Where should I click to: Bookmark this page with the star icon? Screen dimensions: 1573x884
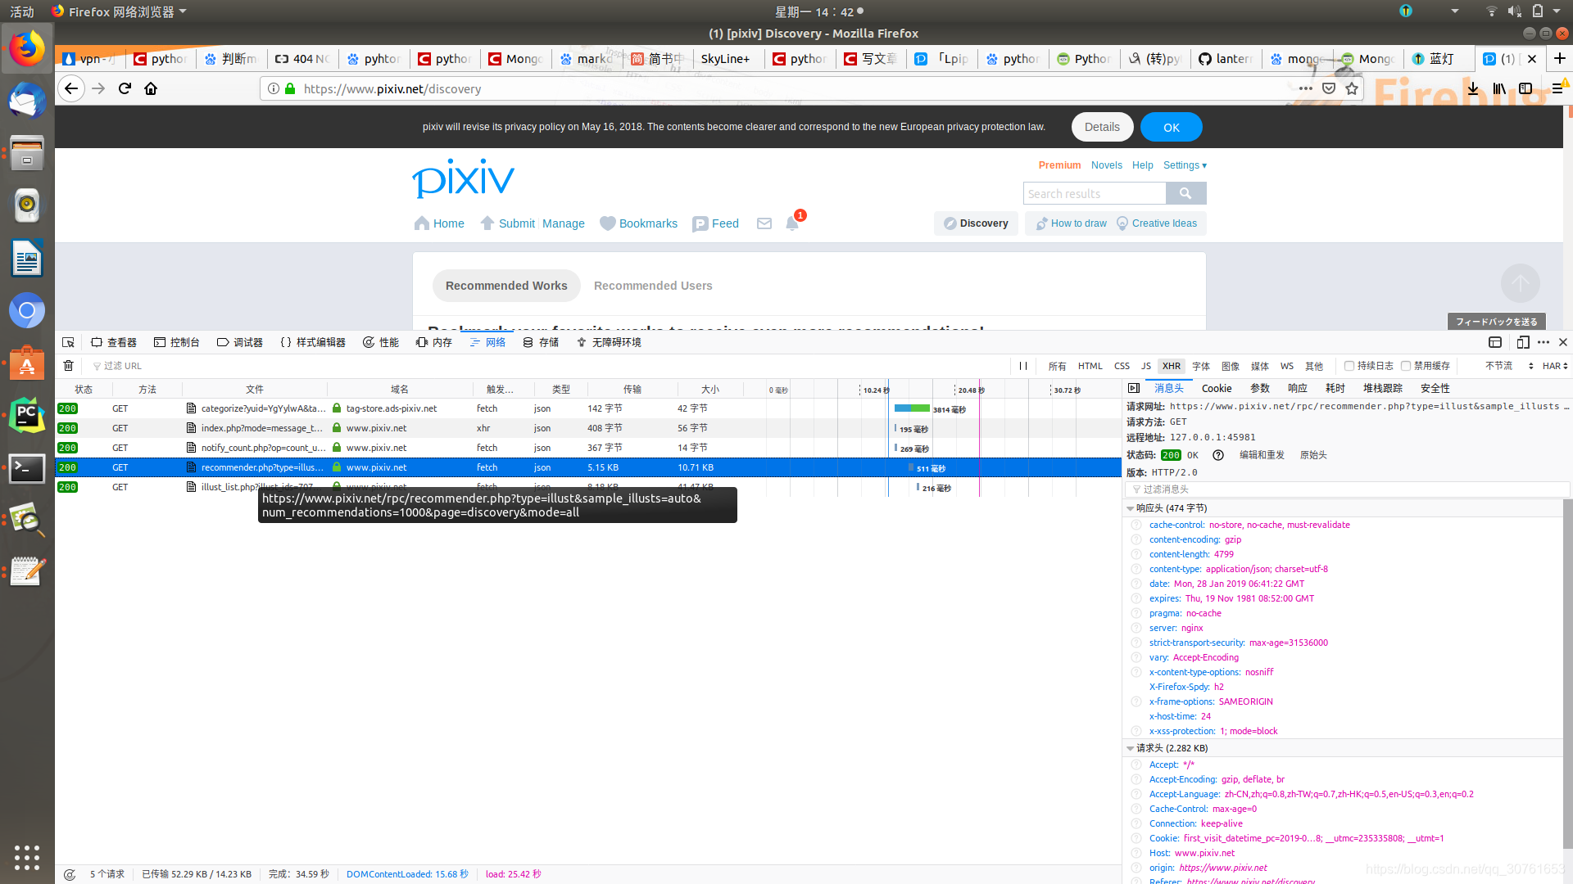point(1352,88)
